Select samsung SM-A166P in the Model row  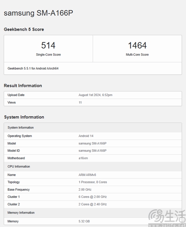92,143
